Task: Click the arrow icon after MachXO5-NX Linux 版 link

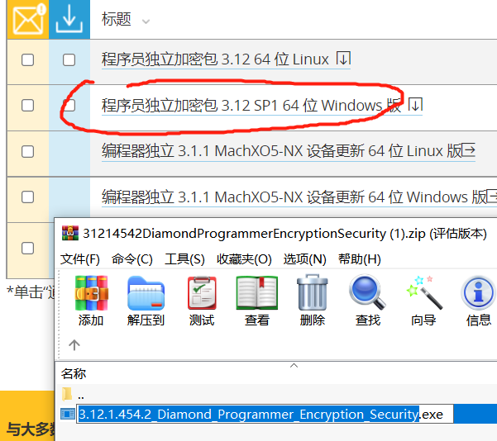Action: pyautogui.click(x=469, y=149)
